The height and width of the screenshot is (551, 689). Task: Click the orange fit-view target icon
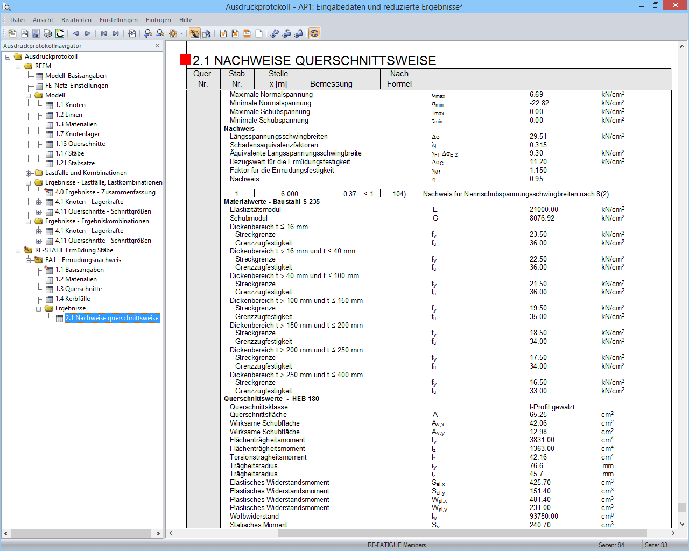pos(173,33)
